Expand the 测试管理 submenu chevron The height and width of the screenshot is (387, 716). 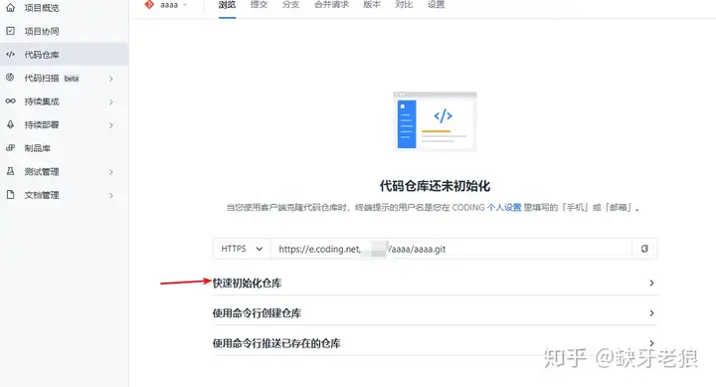click(x=111, y=172)
